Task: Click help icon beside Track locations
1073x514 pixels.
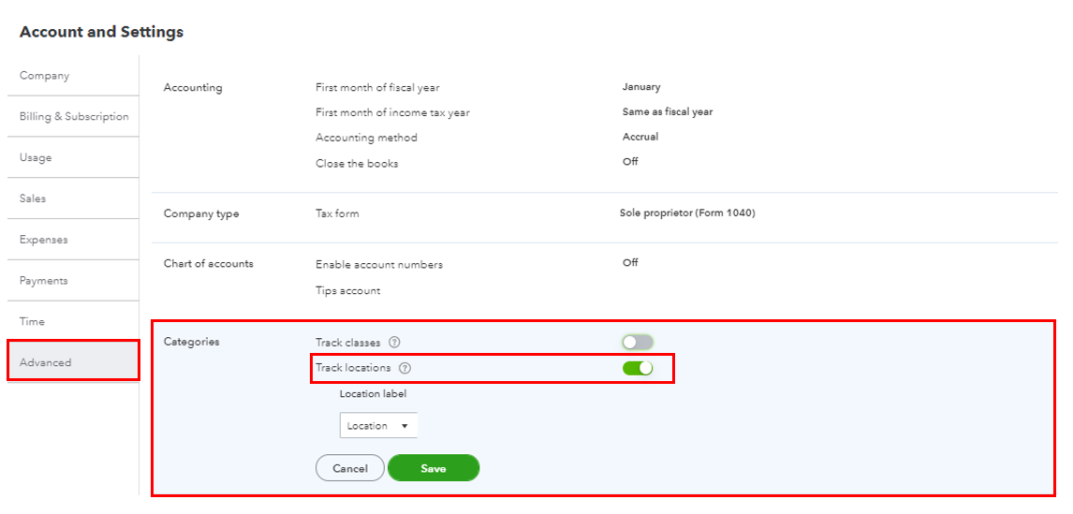Action: (x=404, y=368)
